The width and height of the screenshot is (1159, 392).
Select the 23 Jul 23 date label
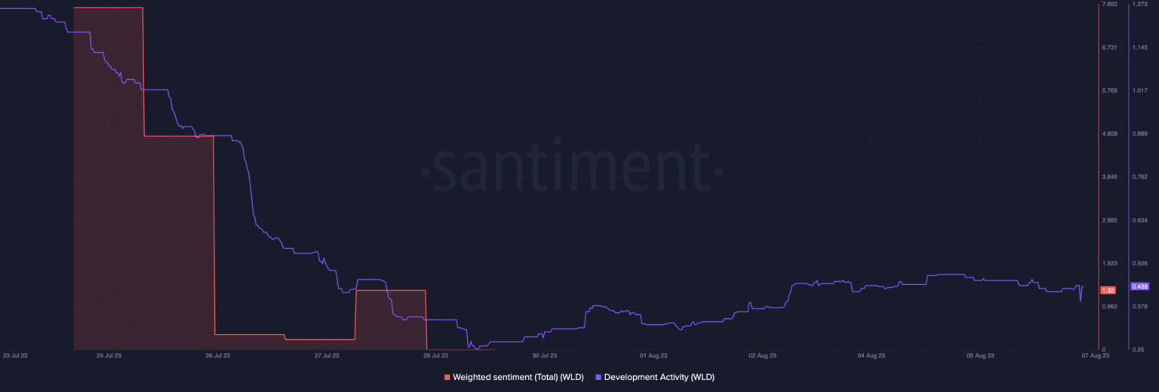(x=15, y=355)
